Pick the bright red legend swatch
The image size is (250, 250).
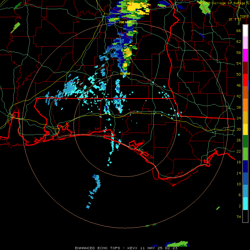245,80
